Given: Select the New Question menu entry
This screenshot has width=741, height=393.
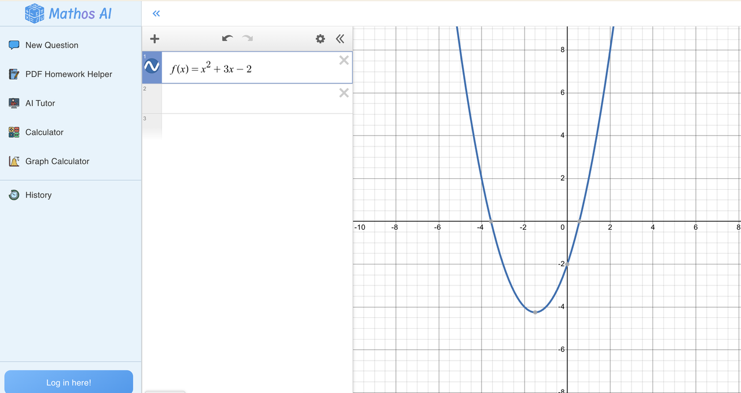Looking at the screenshot, I should (52, 45).
